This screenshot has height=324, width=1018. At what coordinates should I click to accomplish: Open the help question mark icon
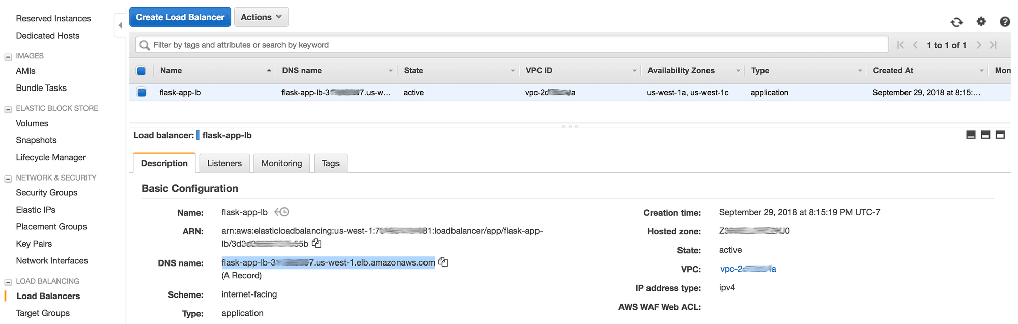(x=1005, y=22)
